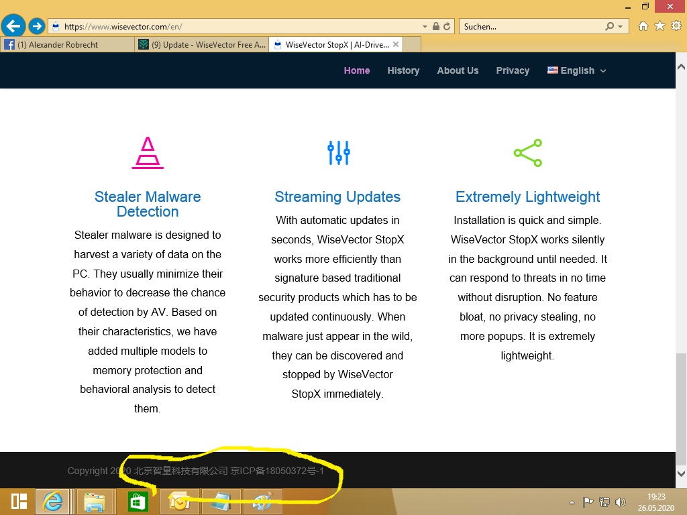Click the vertical scrollbar thumb
687x515 pixels.
[681, 409]
